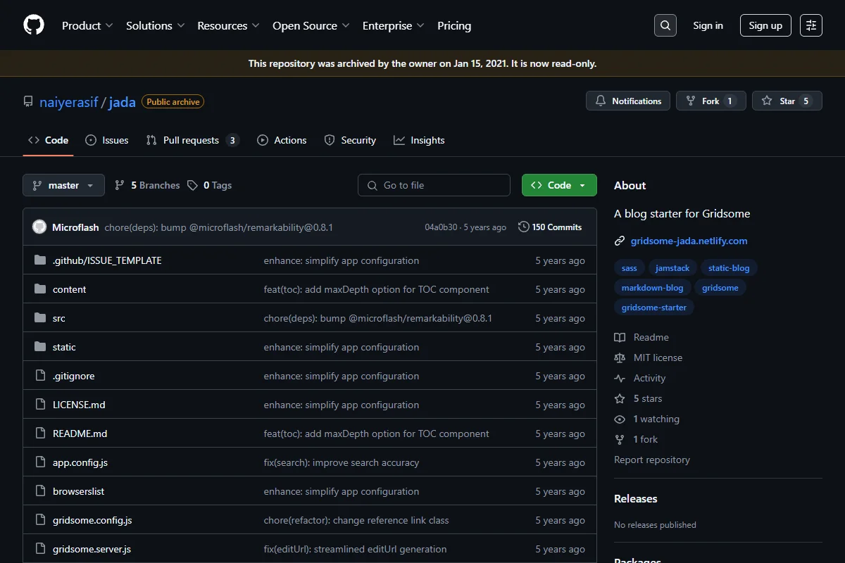
Task: Click the search magnifier icon button
Action: (665, 25)
